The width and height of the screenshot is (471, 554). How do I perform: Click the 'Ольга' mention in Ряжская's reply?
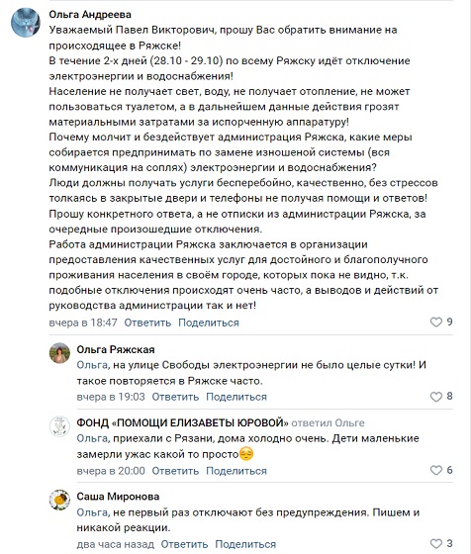click(x=92, y=365)
